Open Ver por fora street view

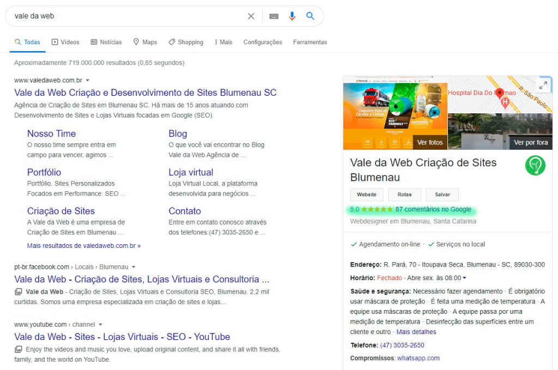(531, 142)
